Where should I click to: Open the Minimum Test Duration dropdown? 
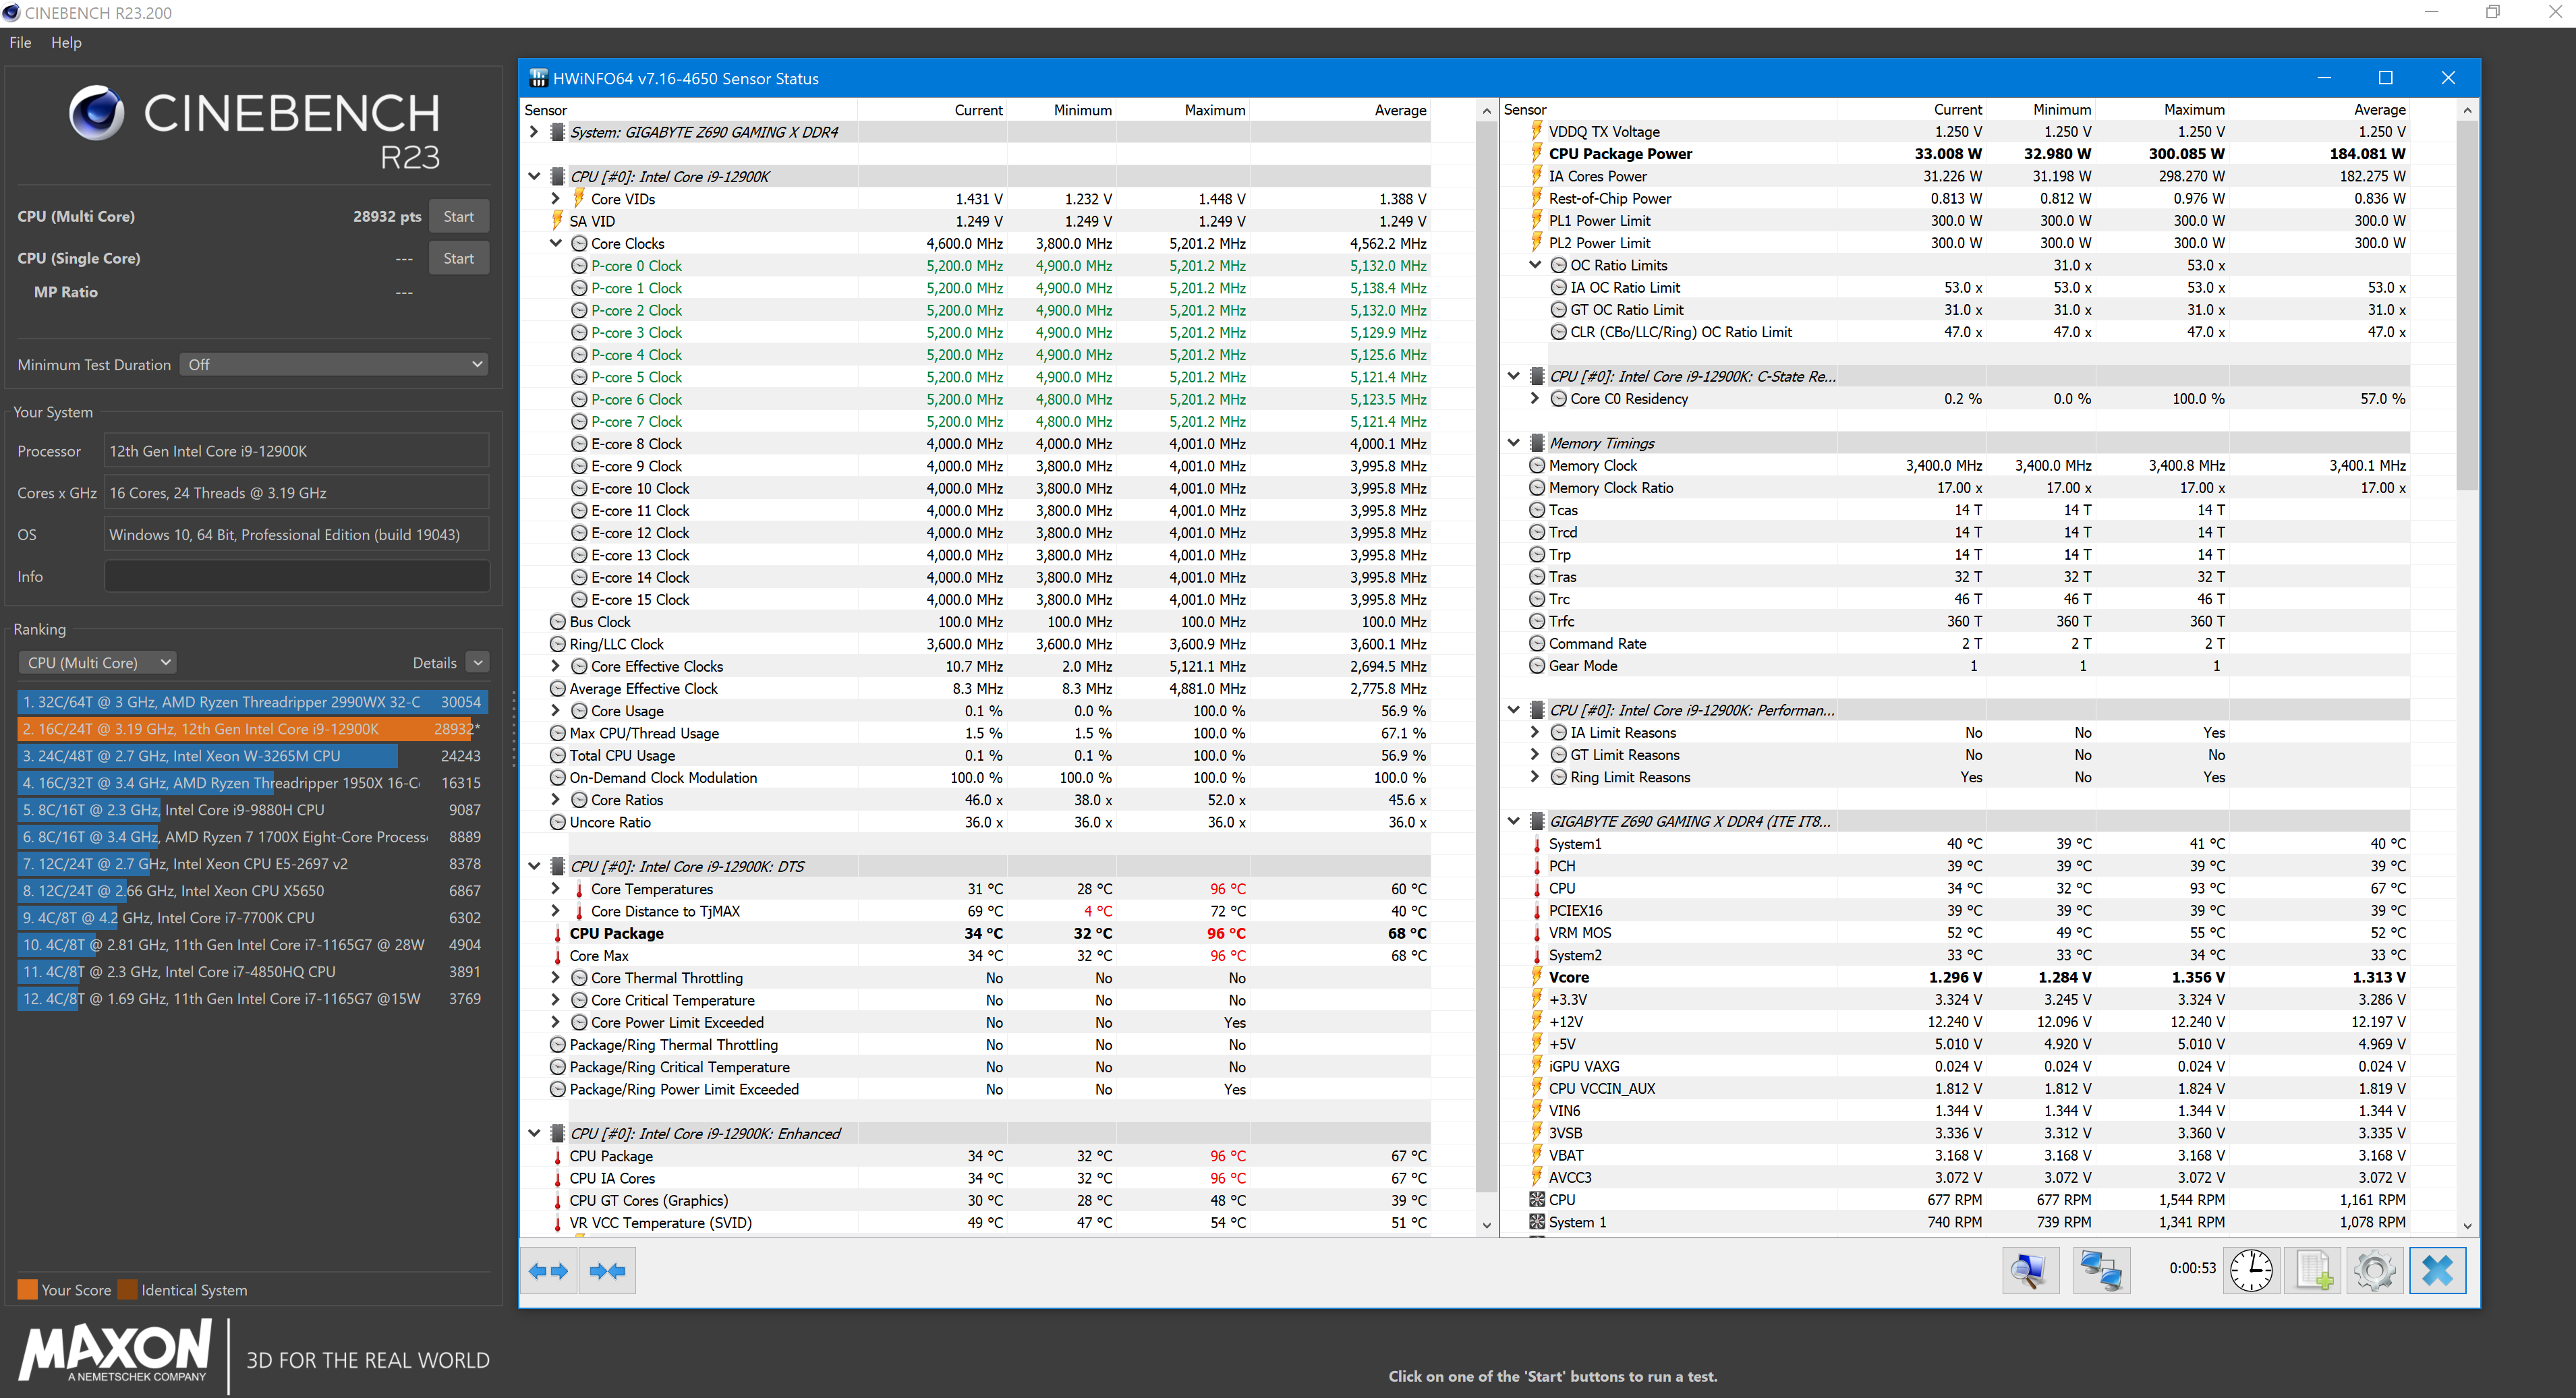pos(334,365)
